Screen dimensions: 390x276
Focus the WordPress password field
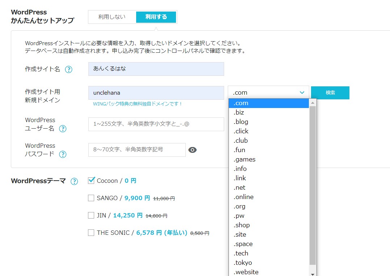click(x=137, y=150)
